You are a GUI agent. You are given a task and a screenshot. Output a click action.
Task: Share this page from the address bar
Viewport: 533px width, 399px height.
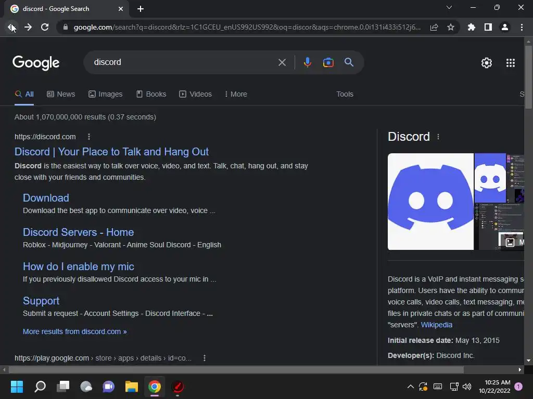tap(434, 27)
